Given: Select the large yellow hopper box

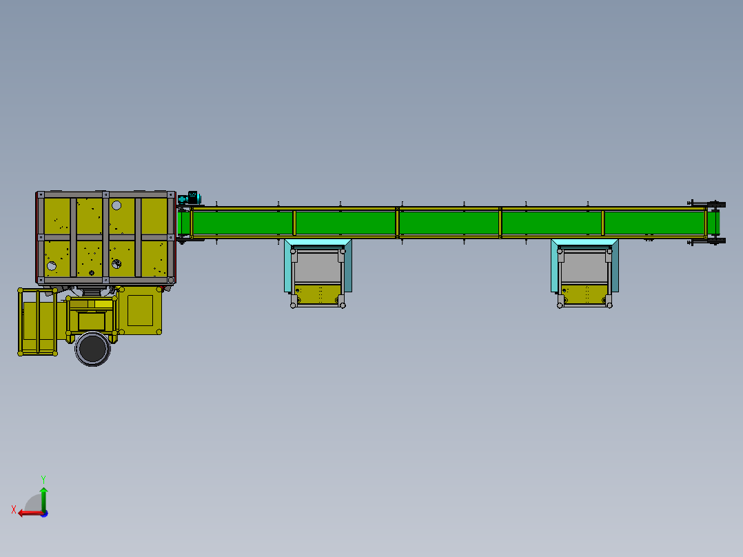Looking at the screenshot, I should (105, 238).
